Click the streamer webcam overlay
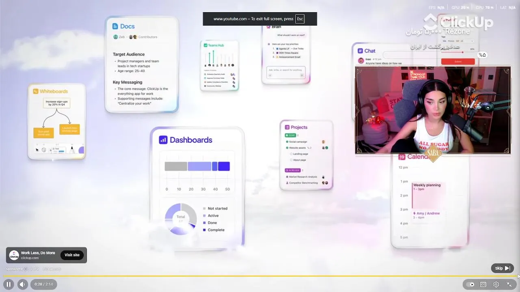 [x=433, y=111]
